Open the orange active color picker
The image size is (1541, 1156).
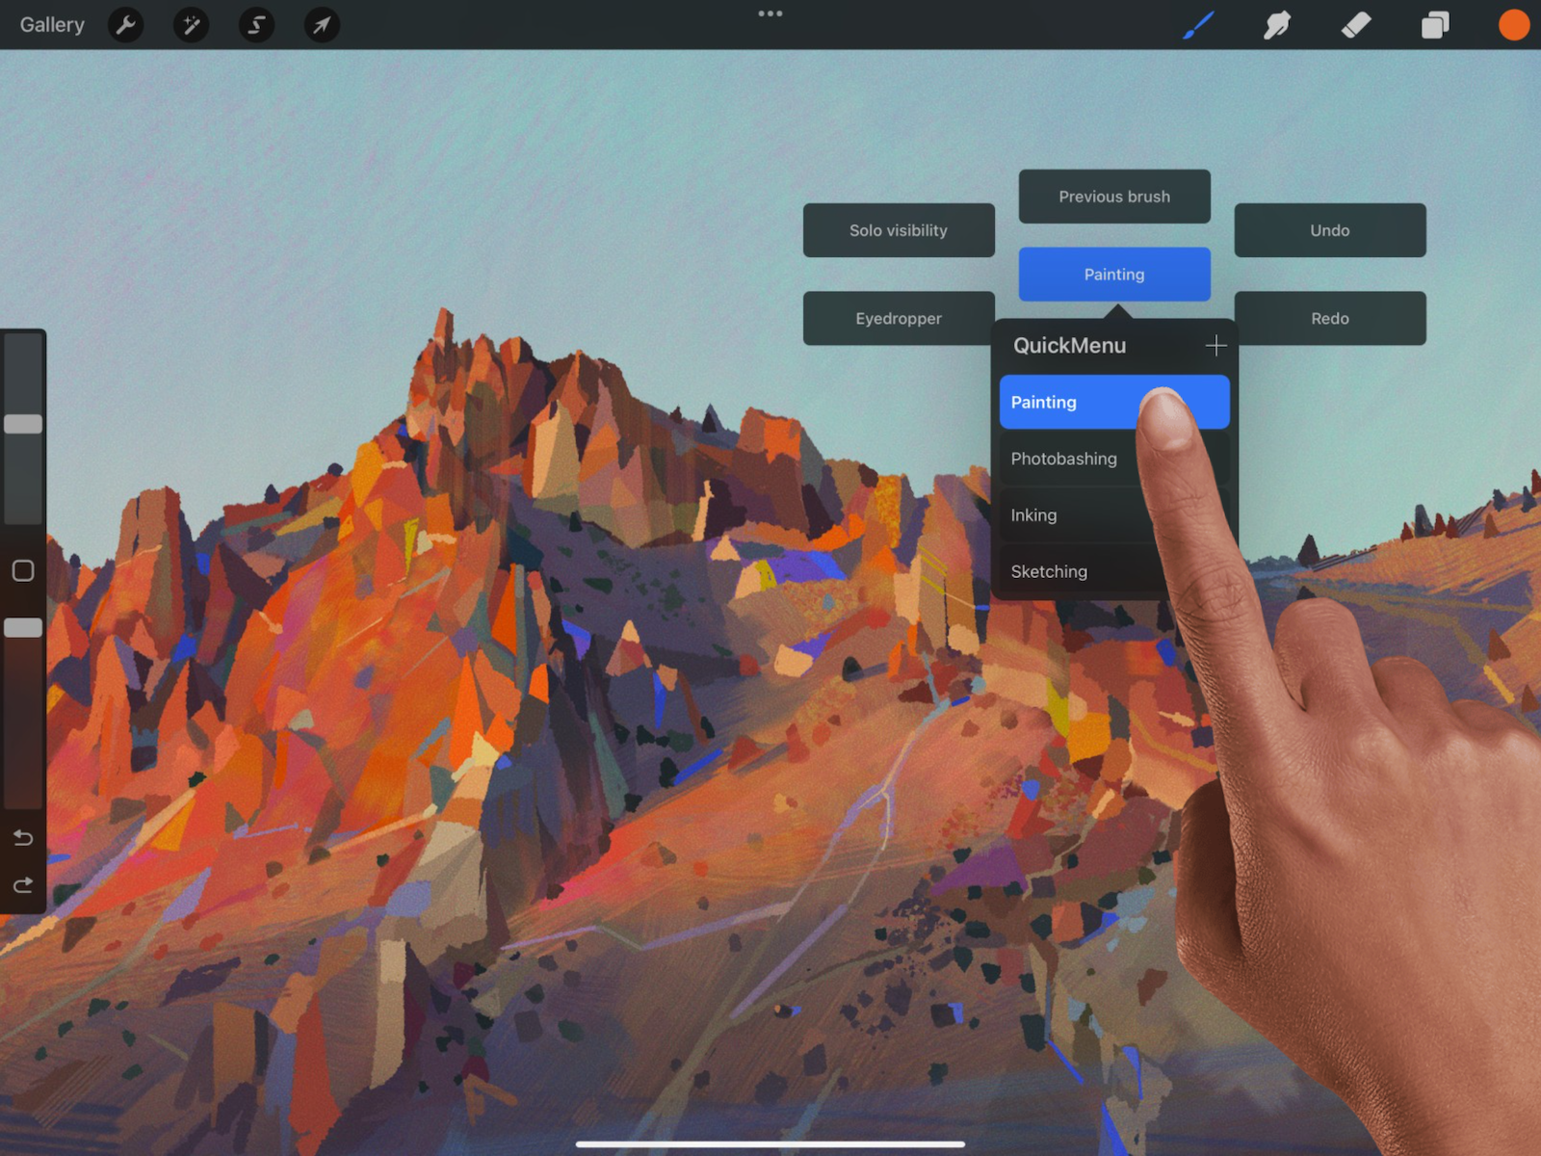point(1514,25)
